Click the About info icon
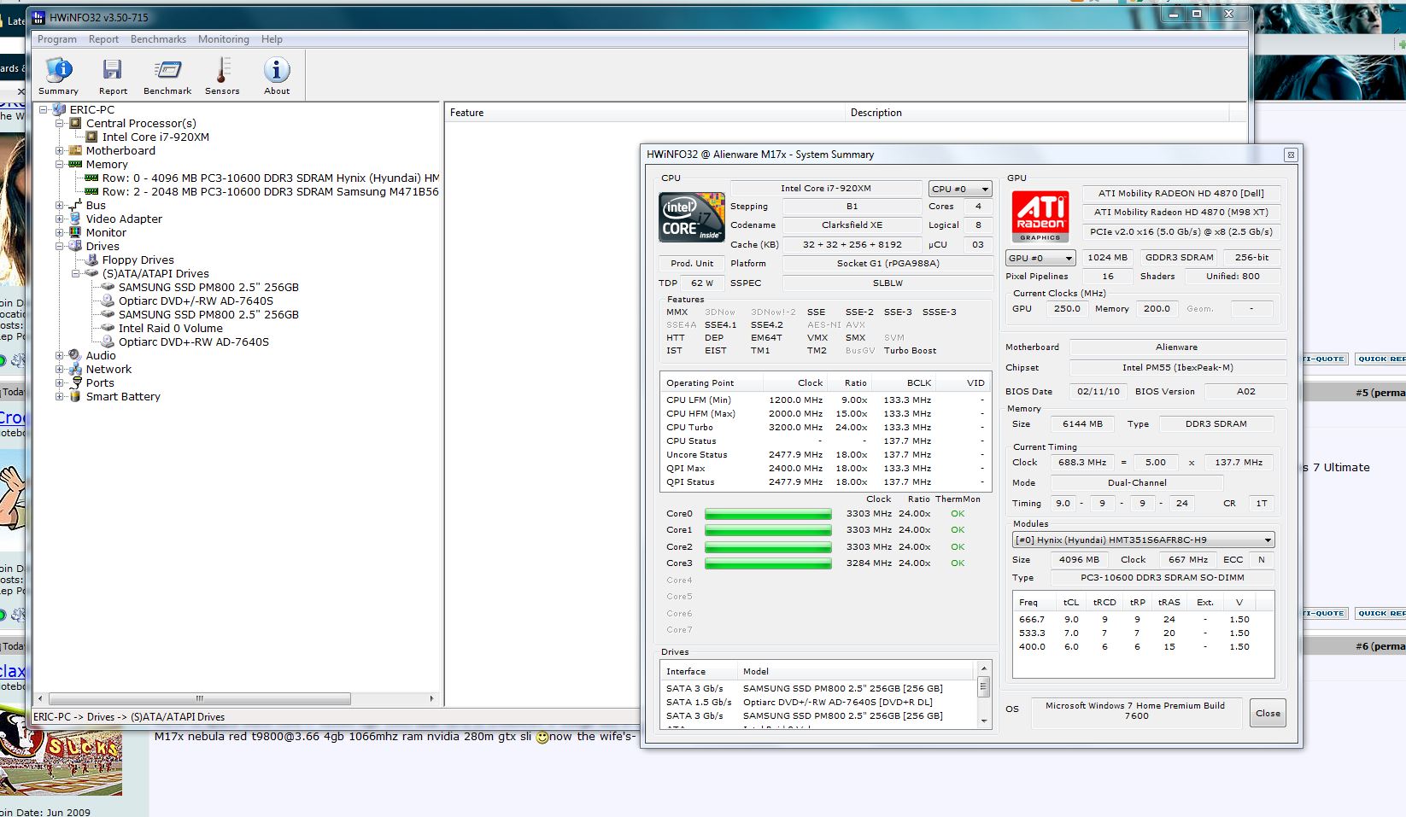Image resolution: width=1406 pixels, height=817 pixels. click(x=277, y=70)
